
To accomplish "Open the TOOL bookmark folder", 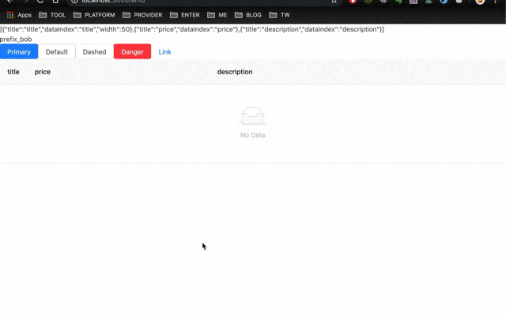I will point(52,15).
